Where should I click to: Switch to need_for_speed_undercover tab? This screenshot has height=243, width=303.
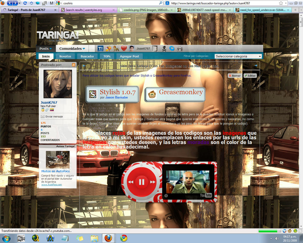pyautogui.click(x=263, y=10)
